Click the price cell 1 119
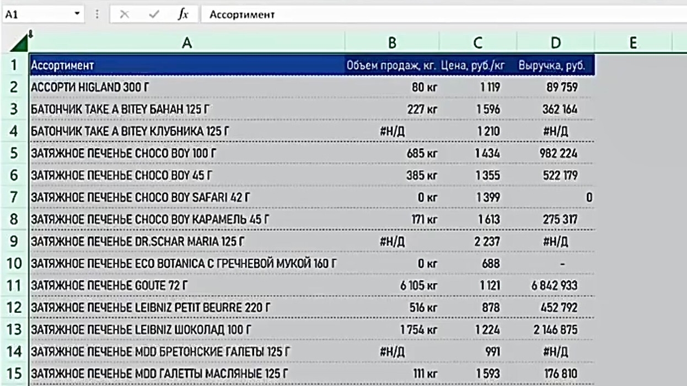This screenshot has height=386, width=687. [x=478, y=87]
